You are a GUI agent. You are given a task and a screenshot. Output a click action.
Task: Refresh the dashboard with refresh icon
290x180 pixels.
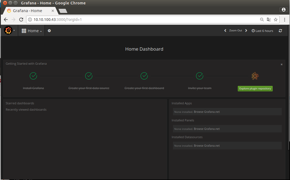pos(280,31)
